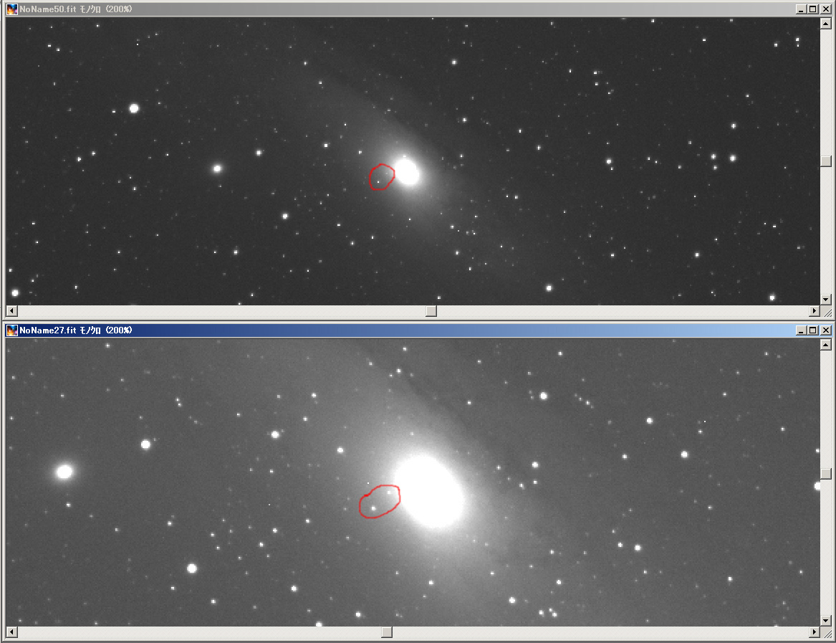Screen dimensions: 836x643
Task: Click the right scroll arrow in NoName27.fit
Action: 814,632
